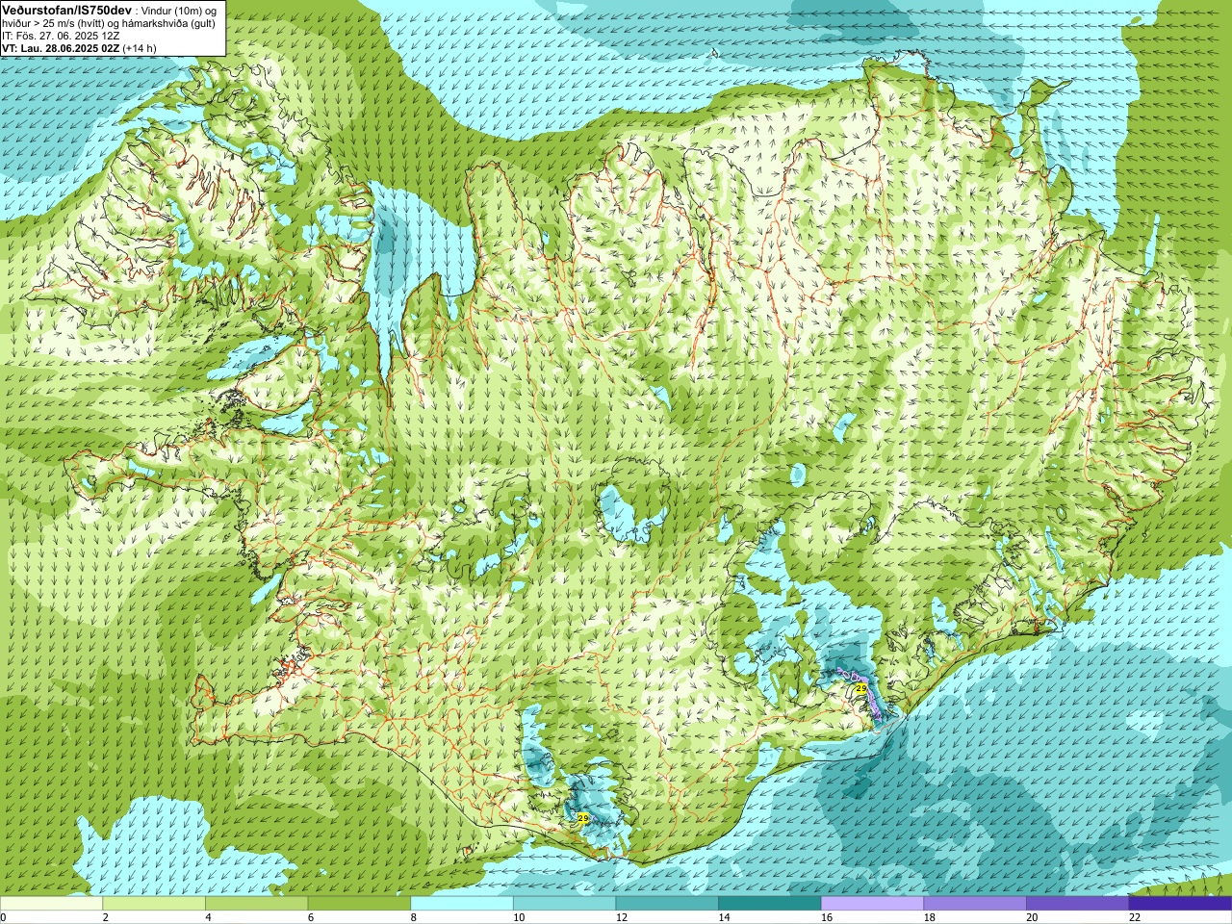Click the 'IT: Fös. 27. 06. 2025 12Z' line
The height and width of the screenshot is (924, 1232).
click(x=61, y=36)
